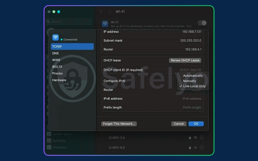Toggle the Wi-Fi switch in background window
Screen dimensions: 258x161
pos(202,23)
